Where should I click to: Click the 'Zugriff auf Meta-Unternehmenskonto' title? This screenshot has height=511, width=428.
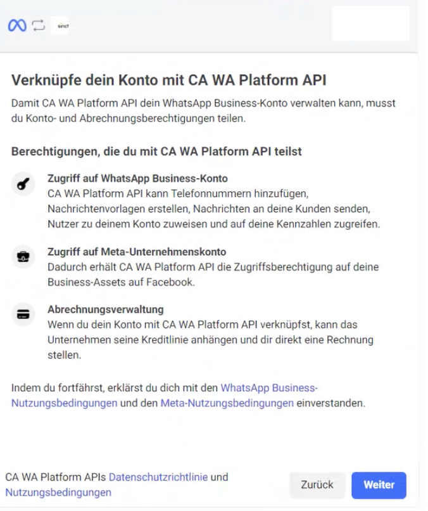[137, 252]
